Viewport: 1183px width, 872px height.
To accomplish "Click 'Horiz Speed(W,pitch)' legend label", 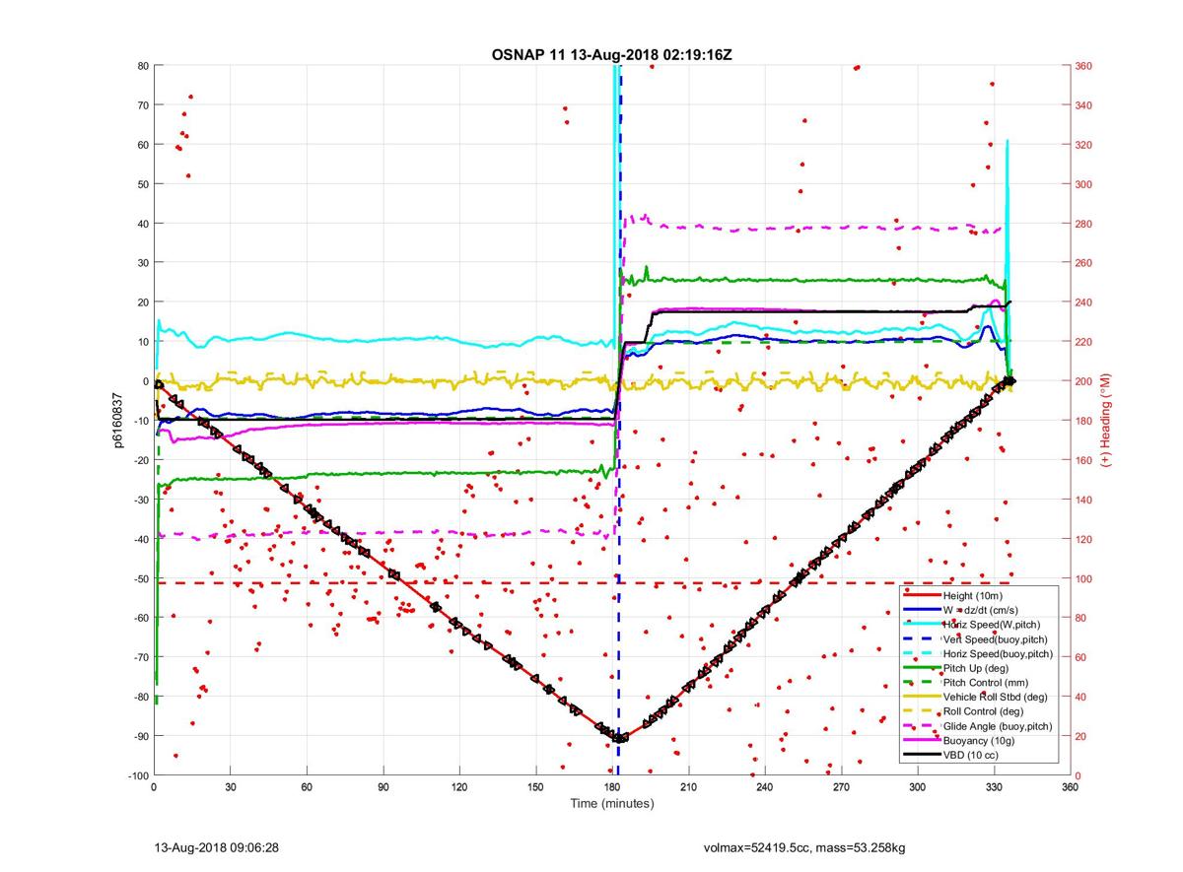I will (x=992, y=625).
